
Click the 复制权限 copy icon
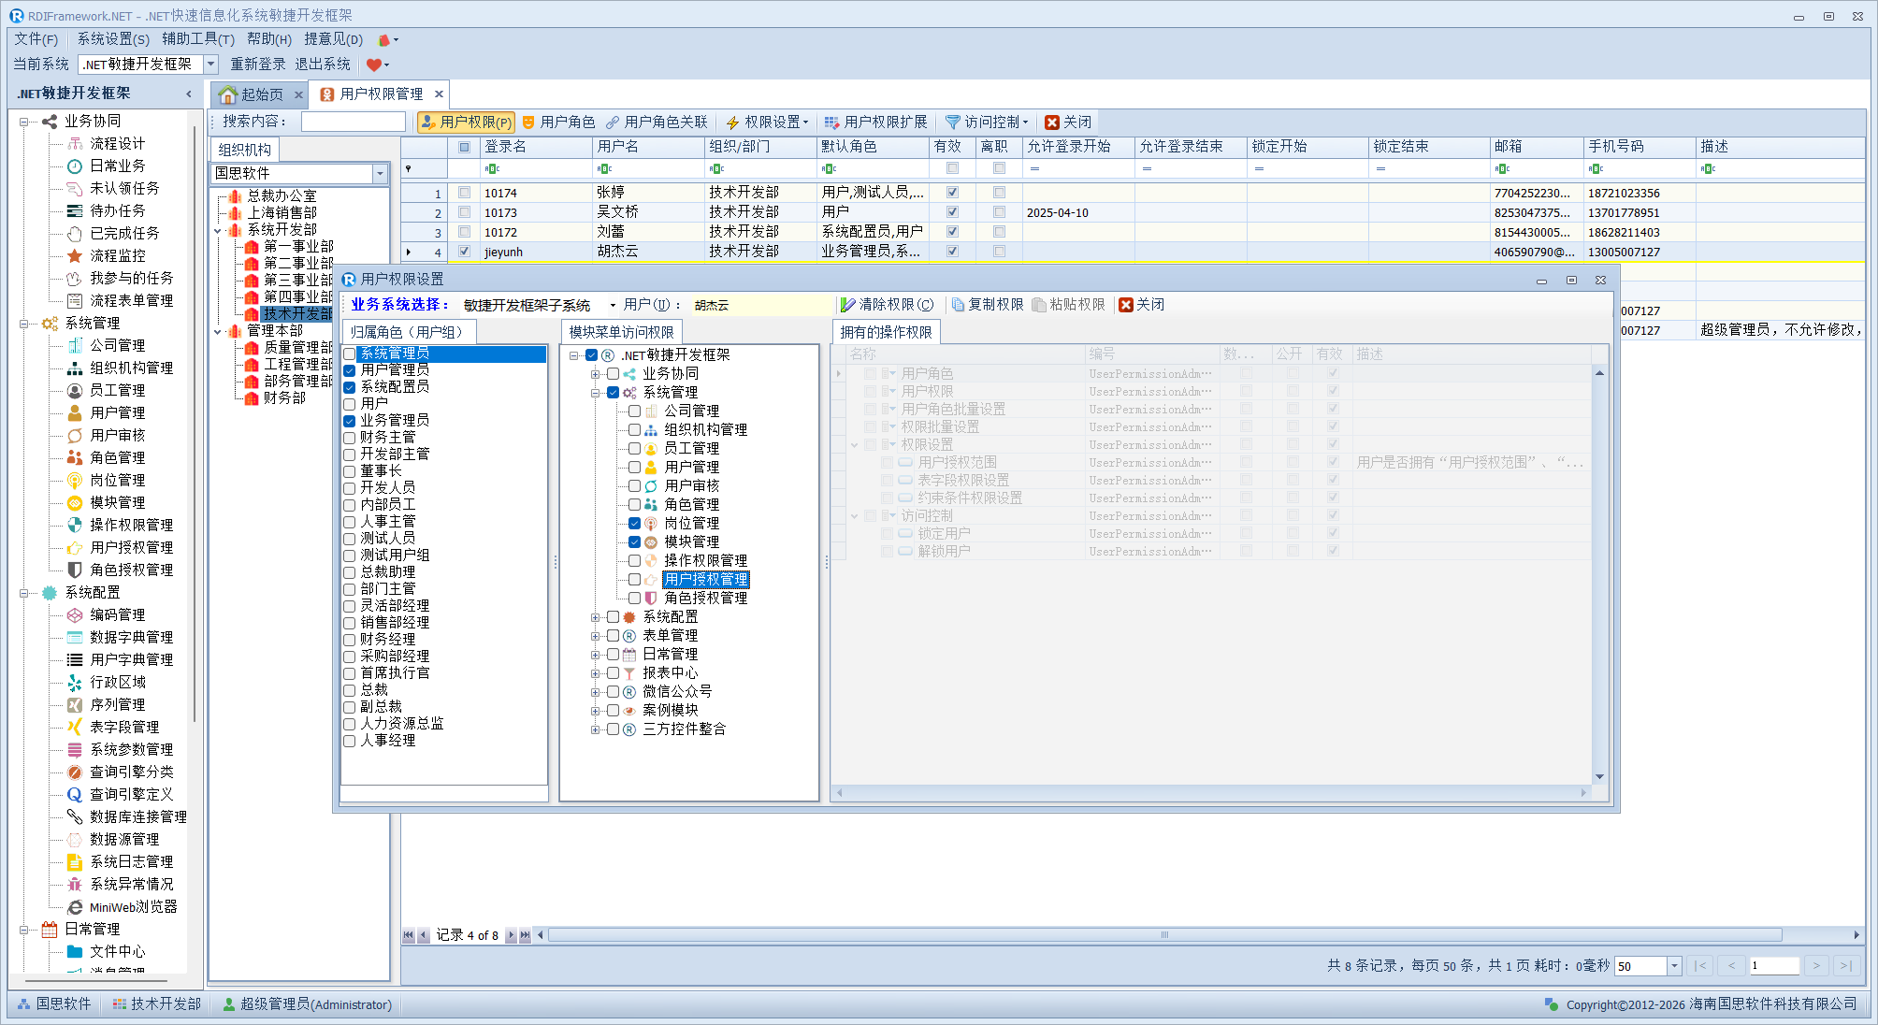(x=958, y=305)
